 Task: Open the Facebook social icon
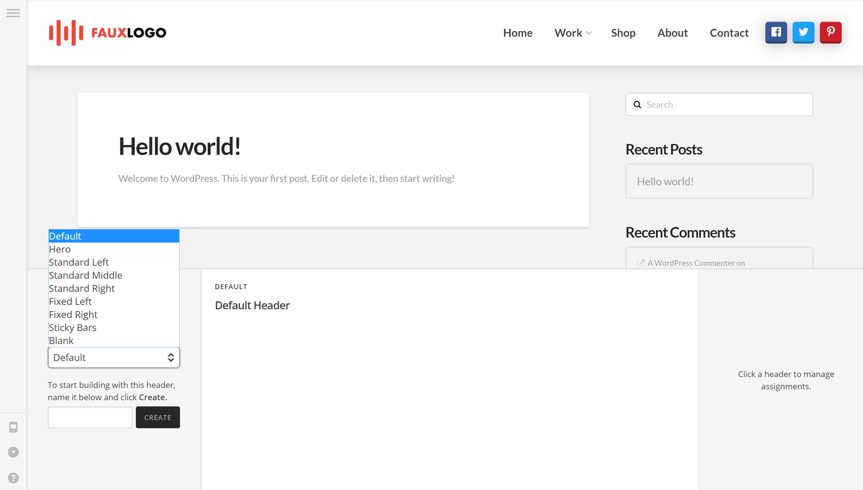[776, 32]
